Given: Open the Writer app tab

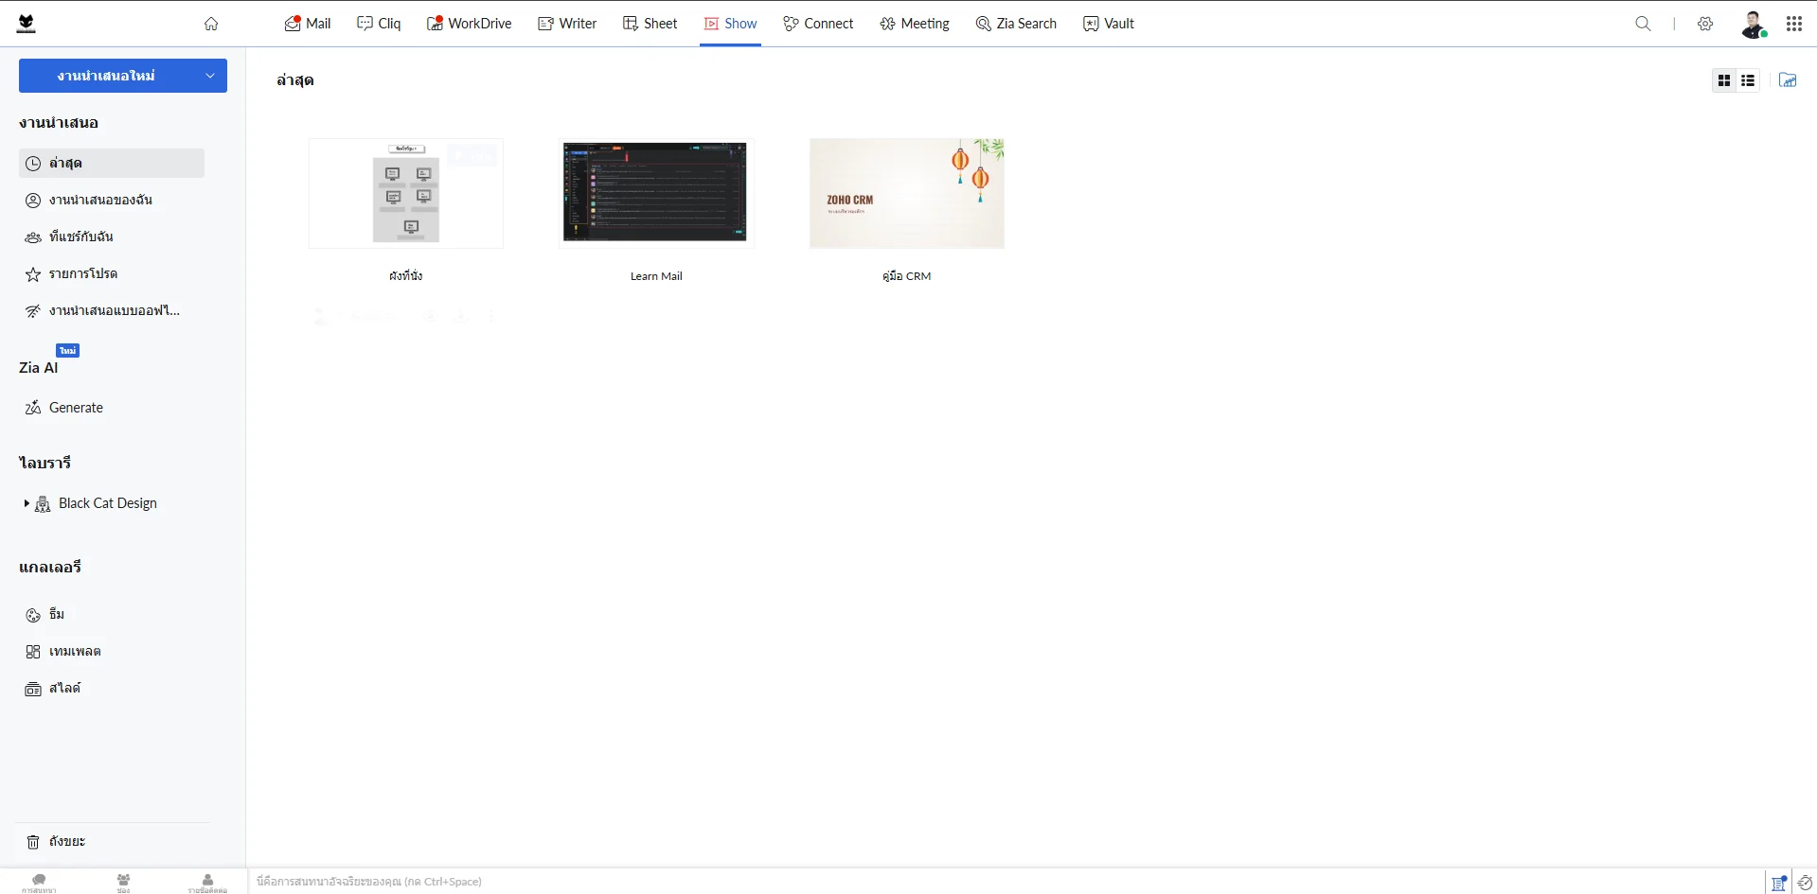Looking at the screenshot, I should [567, 24].
